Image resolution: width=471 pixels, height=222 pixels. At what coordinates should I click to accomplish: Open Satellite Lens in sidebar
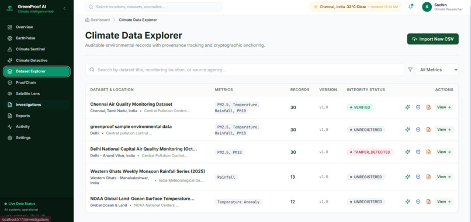click(37, 93)
